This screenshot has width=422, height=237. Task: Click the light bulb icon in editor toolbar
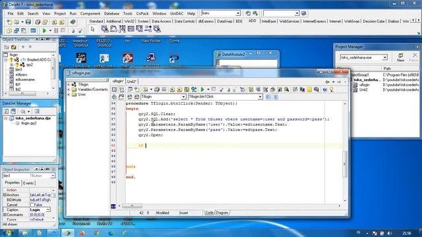(332, 90)
